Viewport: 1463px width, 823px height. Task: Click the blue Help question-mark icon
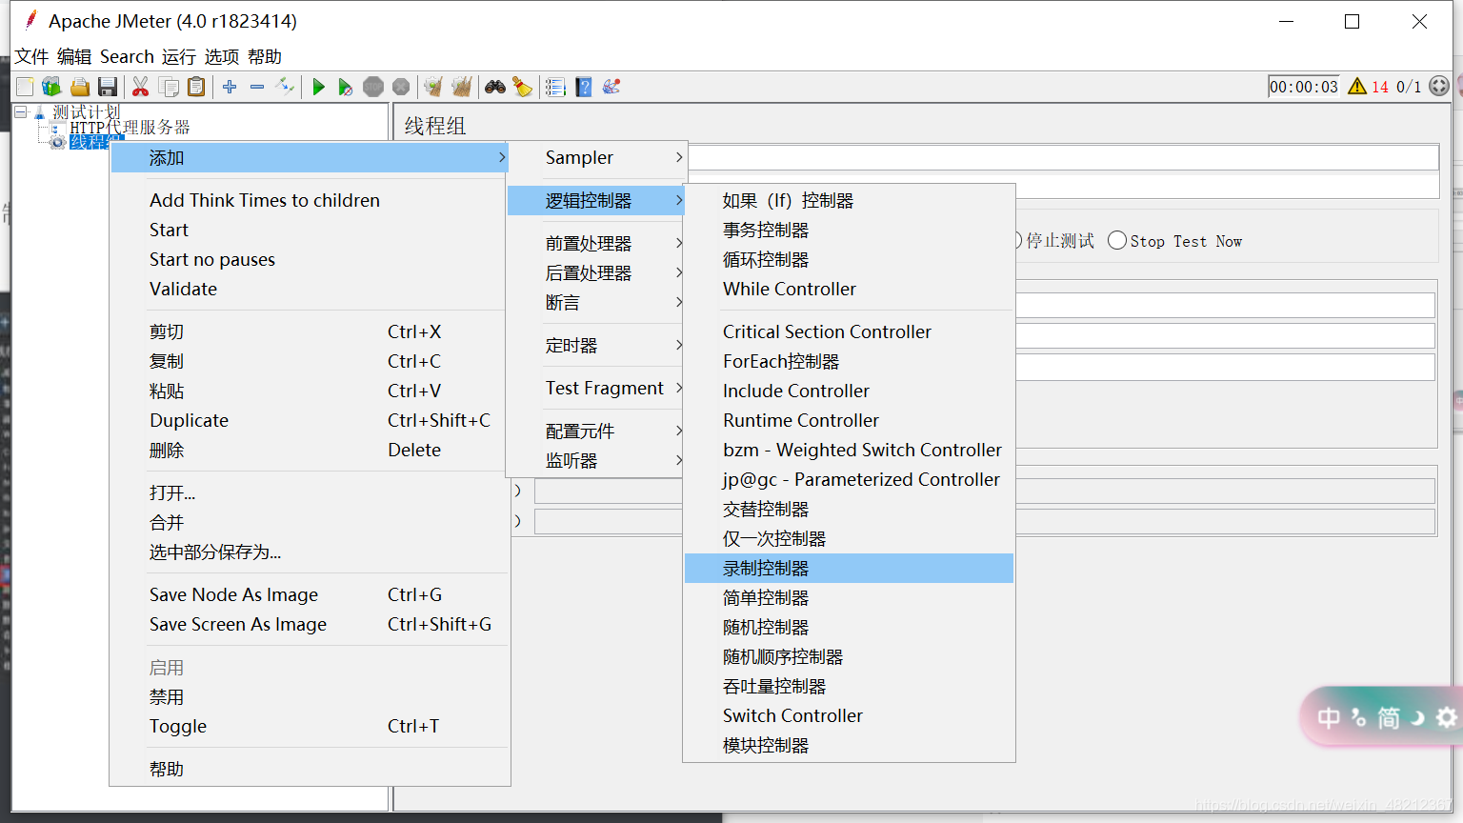584,87
